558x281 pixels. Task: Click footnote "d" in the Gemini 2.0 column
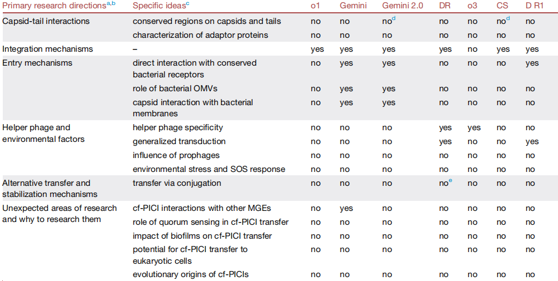(394, 19)
